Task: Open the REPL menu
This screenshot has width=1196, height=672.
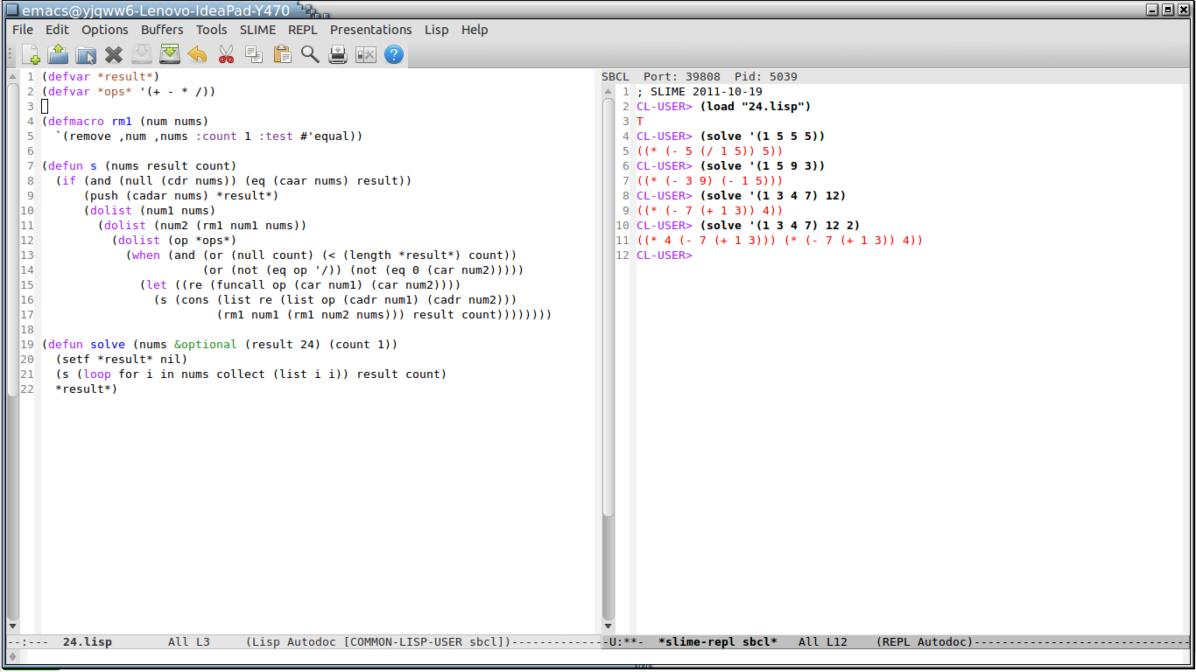Action: [303, 30]
